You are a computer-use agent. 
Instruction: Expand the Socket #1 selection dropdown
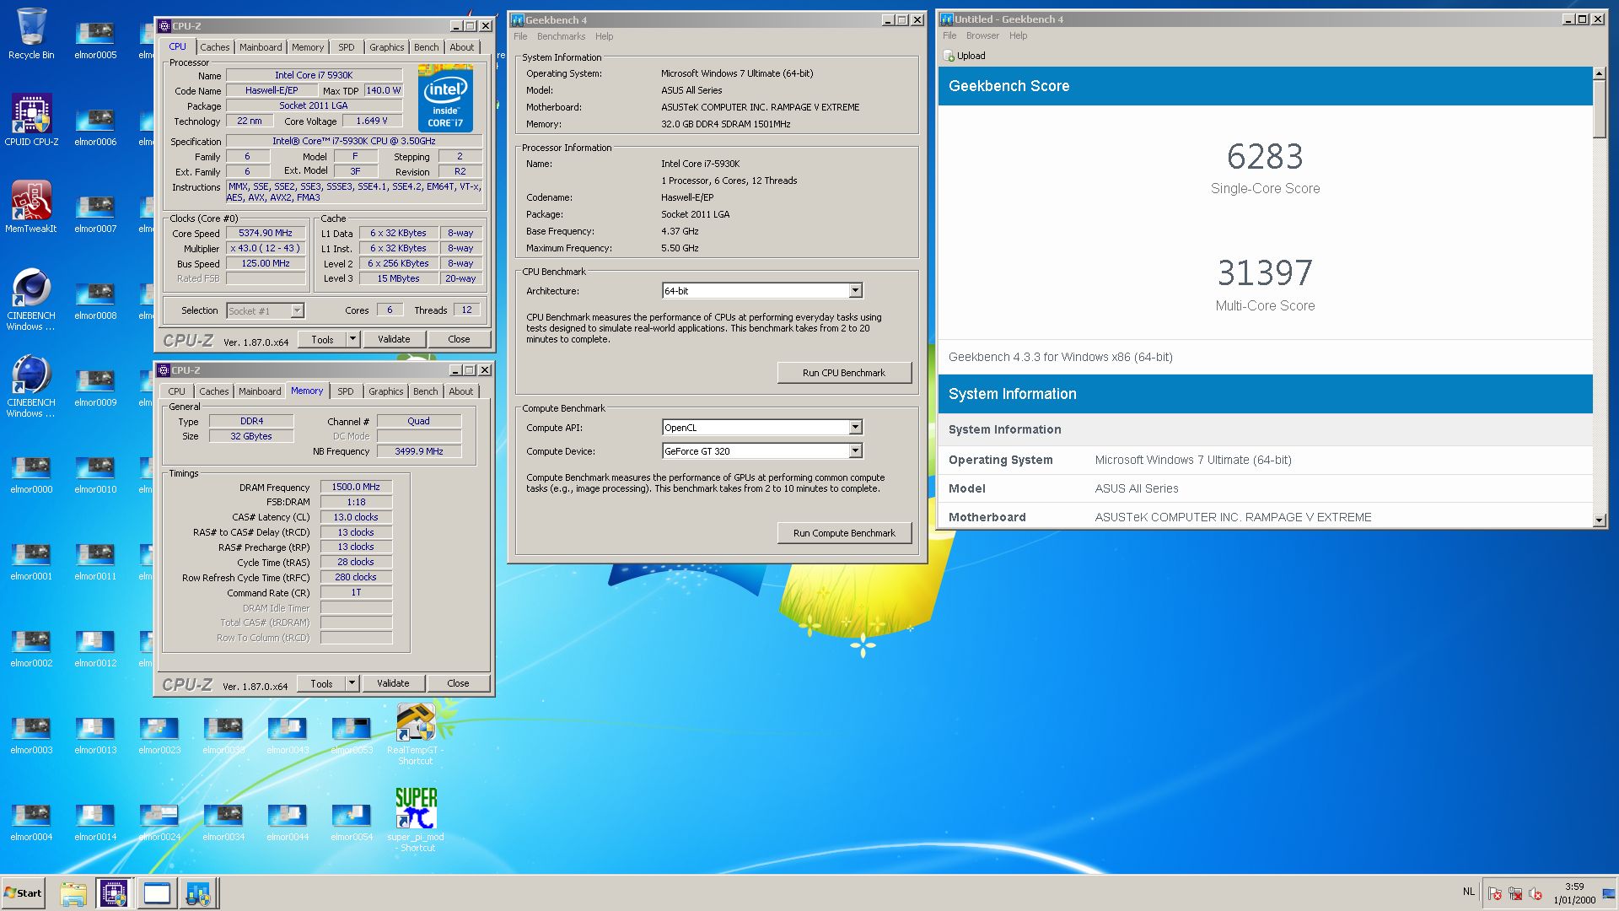tap(297, 310)
